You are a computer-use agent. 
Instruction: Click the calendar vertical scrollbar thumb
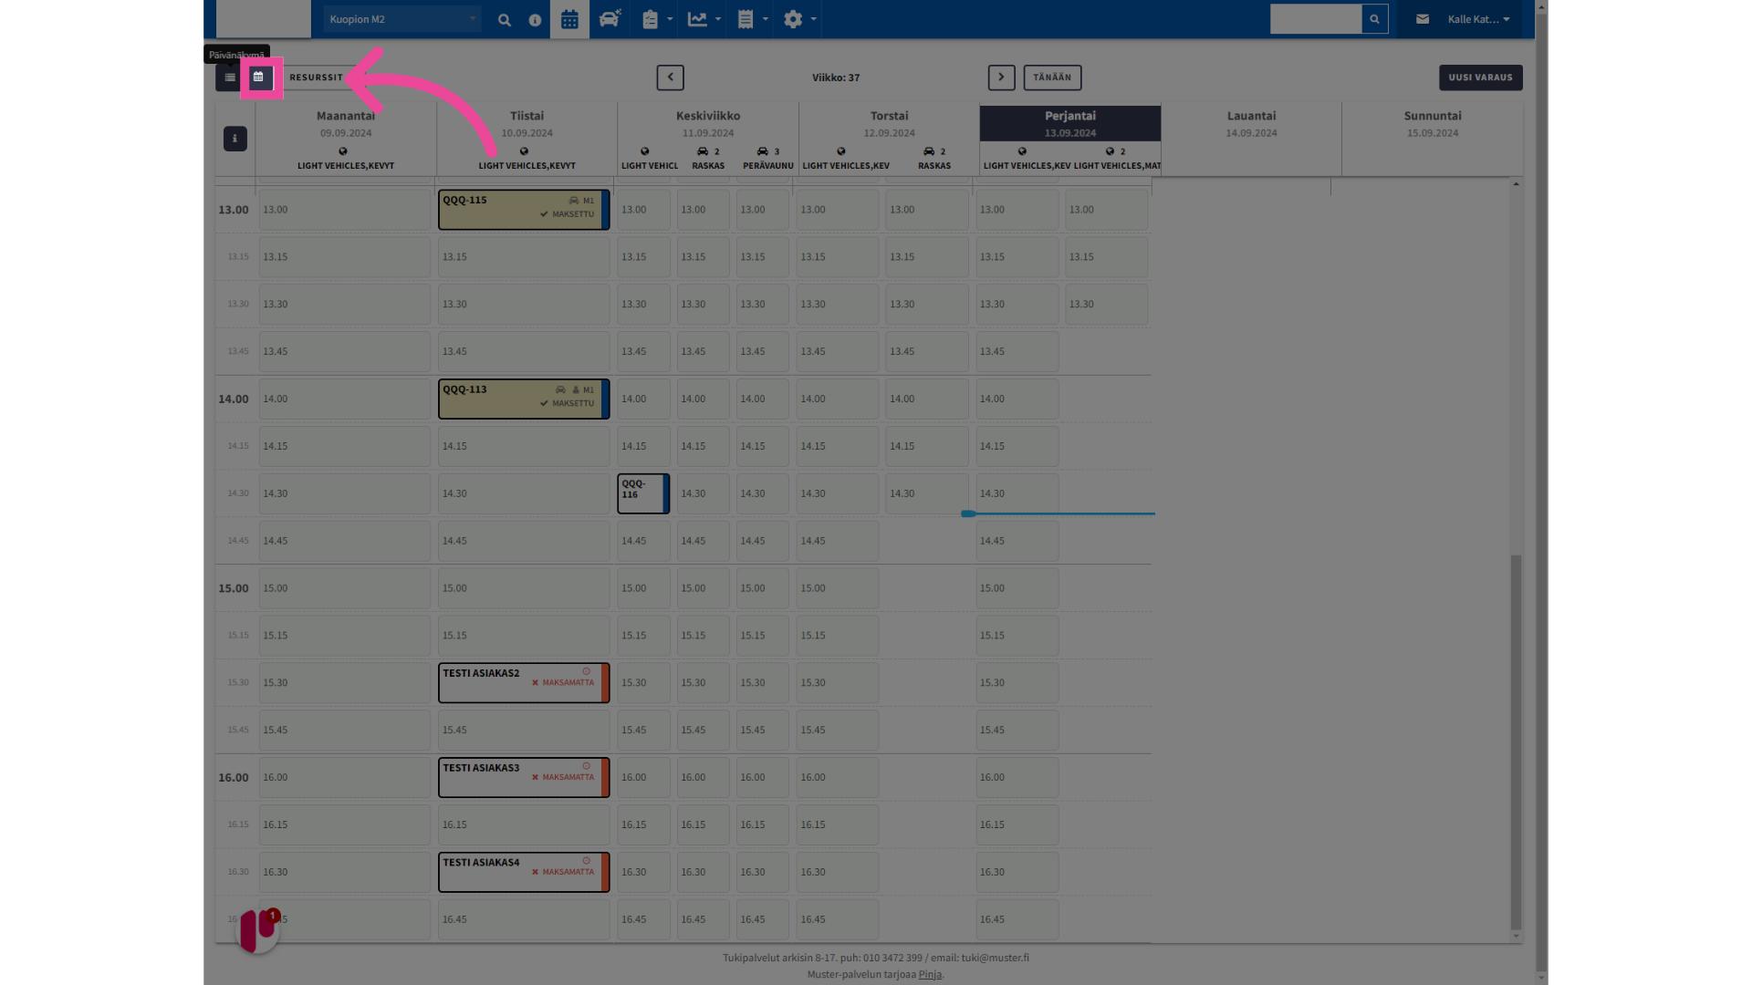point(1516,741)
